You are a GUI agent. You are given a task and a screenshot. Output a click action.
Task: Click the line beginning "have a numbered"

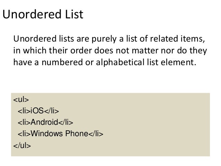pos(105,62)
